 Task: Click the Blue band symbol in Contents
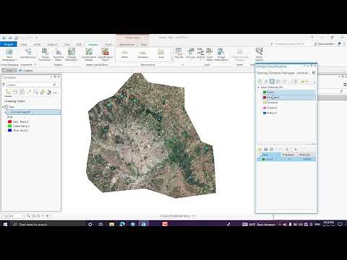click(x=9, y=130)
